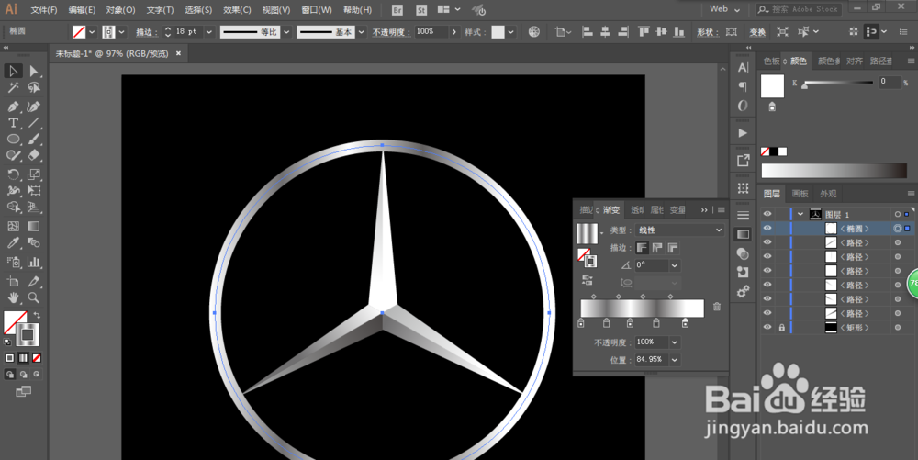The height and width of the screenshot is (460, 918).
Task: Toggle visibility of 矩形 layer
Action: point(767,328)
